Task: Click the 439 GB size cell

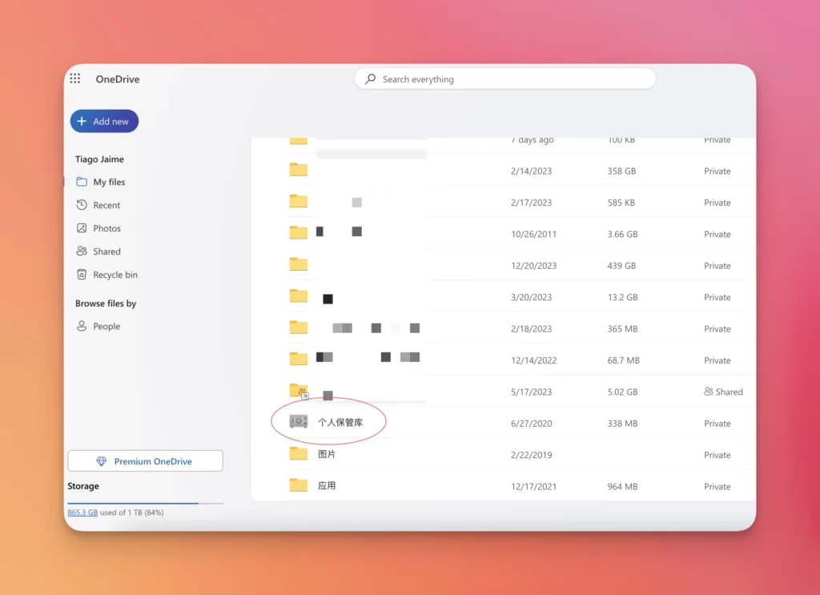Action: tap(621, 266)
